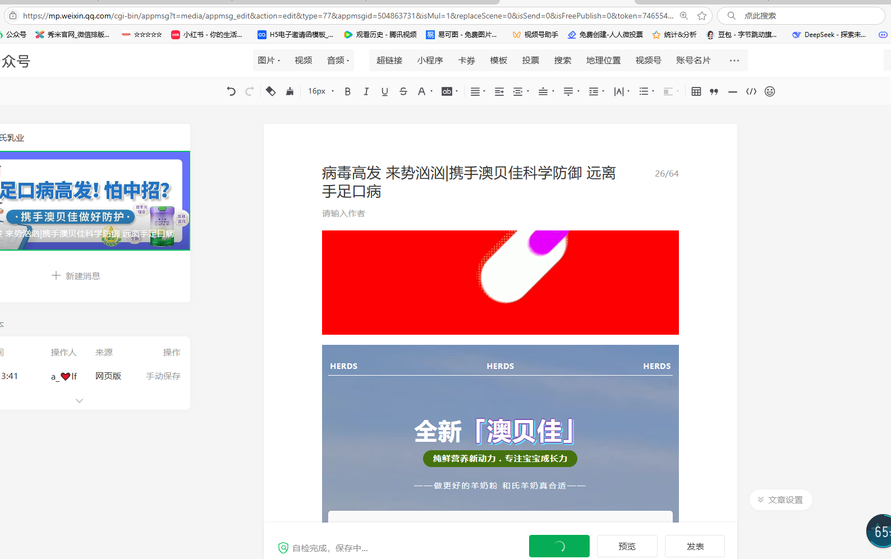Toggle strikethrough formatting
891x559 pixels.
pos(403,91)
